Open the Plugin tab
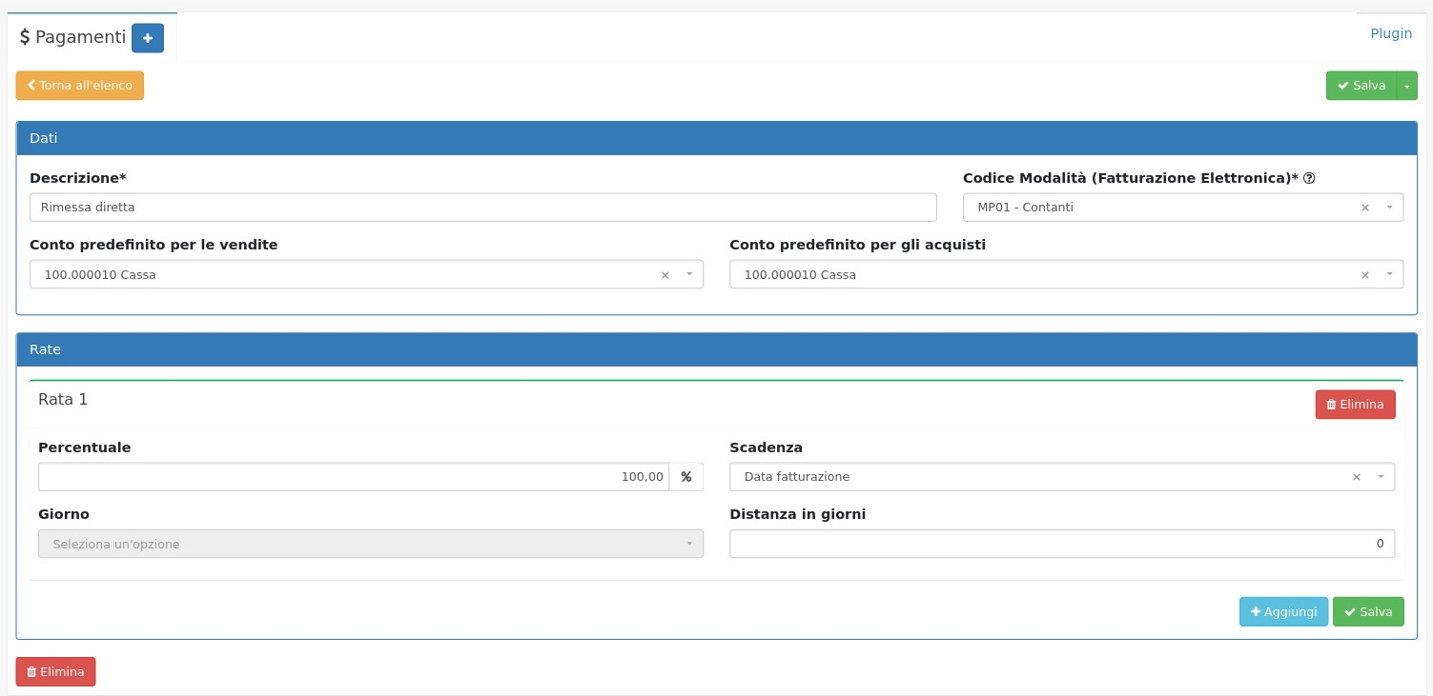1433x696 pixels. [x=1390, y=33]
